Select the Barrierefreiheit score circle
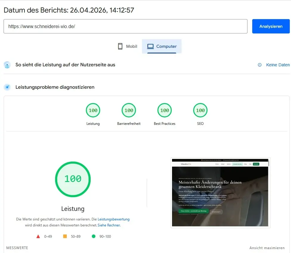291x253 pixels. (x=129, y=110)
